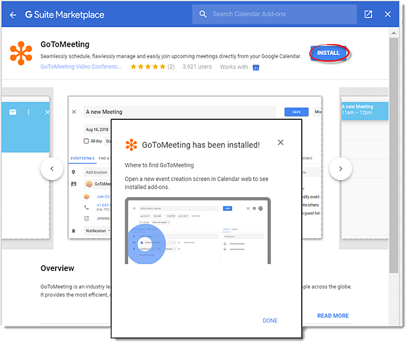Image resolution: width=406 pixels, height=342 pixels.
Task: Open GoToMeeting Video Conferencing developer link
Action: (83, 67)
